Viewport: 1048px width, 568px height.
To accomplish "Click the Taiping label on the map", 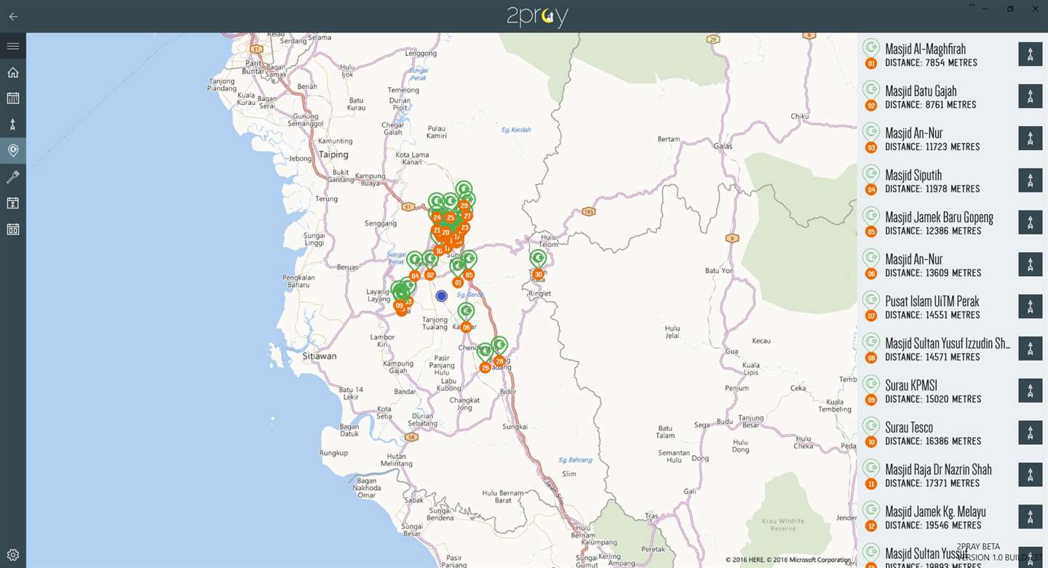I will 334,154.
